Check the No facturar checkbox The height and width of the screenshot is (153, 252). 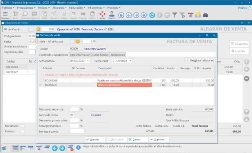[22, 126]
